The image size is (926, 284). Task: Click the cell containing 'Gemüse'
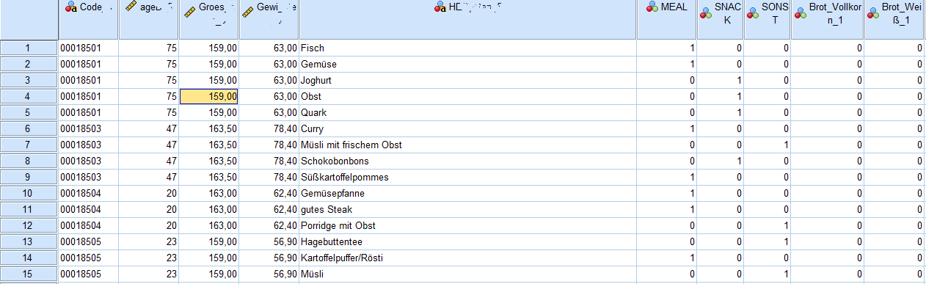coord(467,65)
